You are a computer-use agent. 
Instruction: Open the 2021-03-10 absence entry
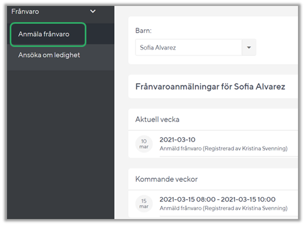coord(213,144)
